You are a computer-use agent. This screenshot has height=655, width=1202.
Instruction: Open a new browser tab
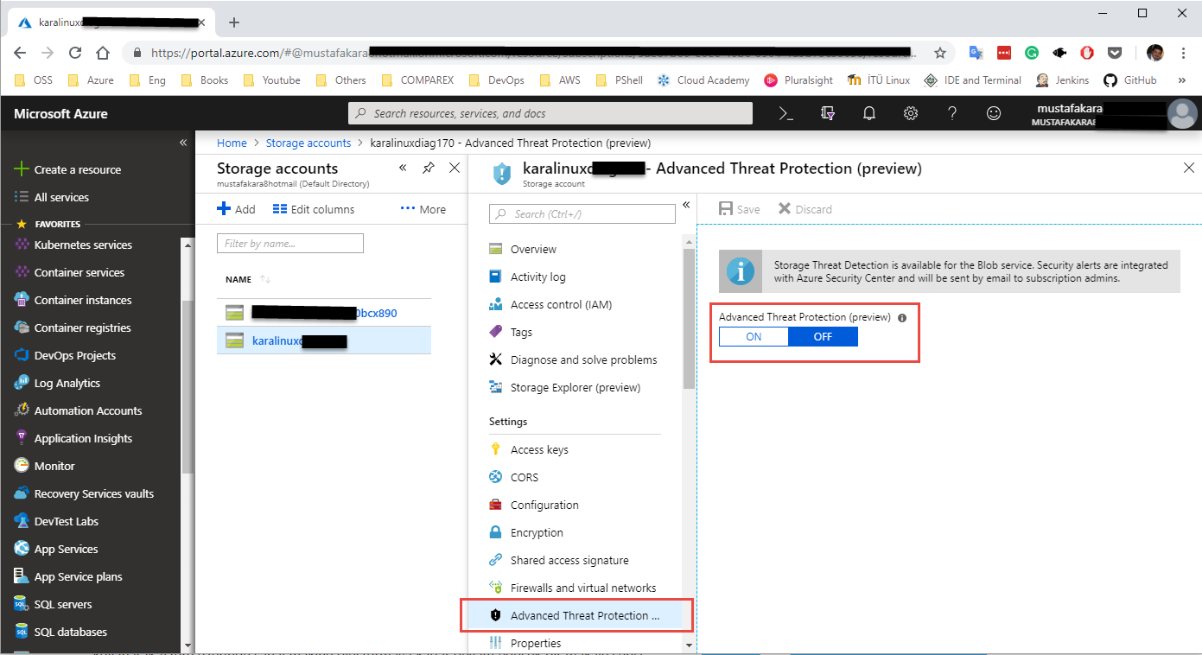click(x=234, y=22)
